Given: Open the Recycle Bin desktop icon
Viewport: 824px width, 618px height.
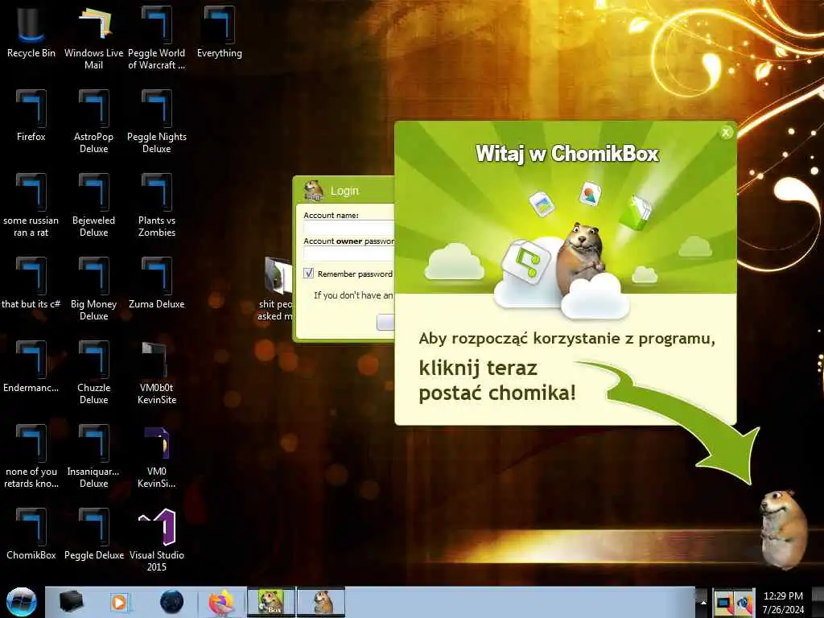Looking at the screenshot, I should (x=31, y=32).
